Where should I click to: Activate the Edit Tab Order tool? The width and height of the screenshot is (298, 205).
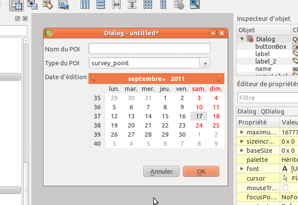tap(64, 5)
